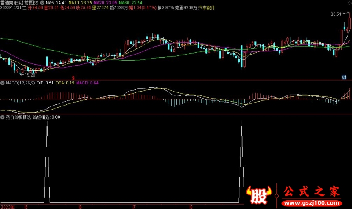
Task: Click the 竞价首板精选 indicator name
Action: (18, 117)
